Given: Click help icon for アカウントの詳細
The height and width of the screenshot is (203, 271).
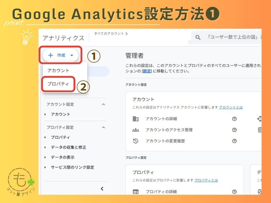Looking at the screenshot, I should (234, 119).
